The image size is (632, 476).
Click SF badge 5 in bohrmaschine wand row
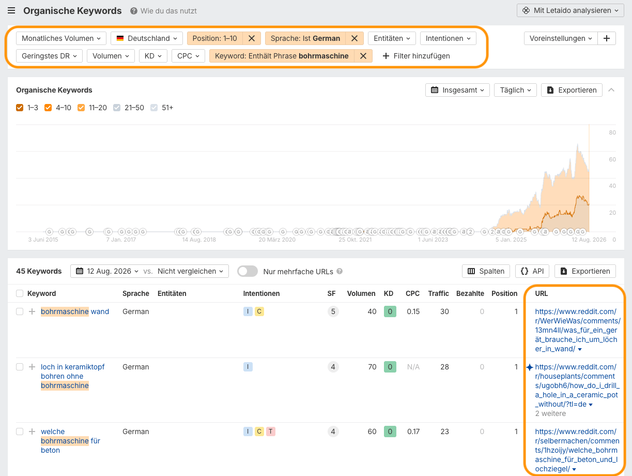tap(333, 311)
